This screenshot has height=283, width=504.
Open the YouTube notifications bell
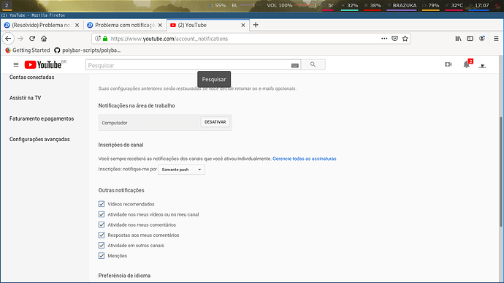pos(467,64)
